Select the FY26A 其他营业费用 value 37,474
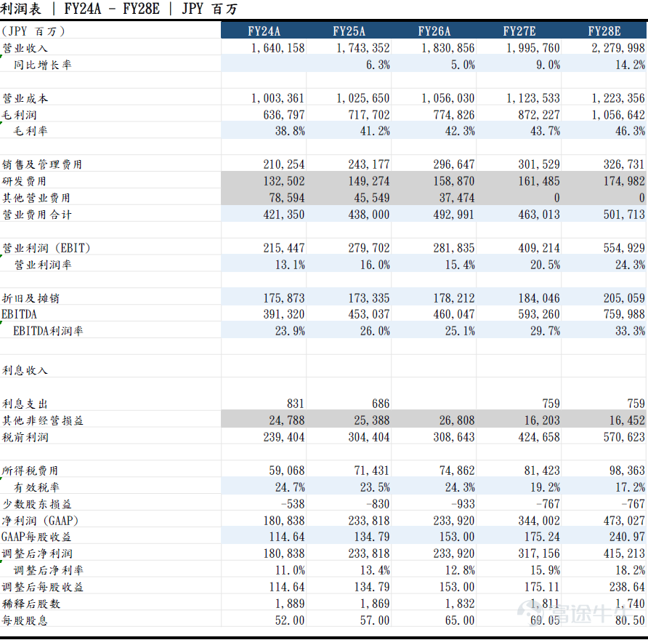648x640 pixels. pos(457,198)
